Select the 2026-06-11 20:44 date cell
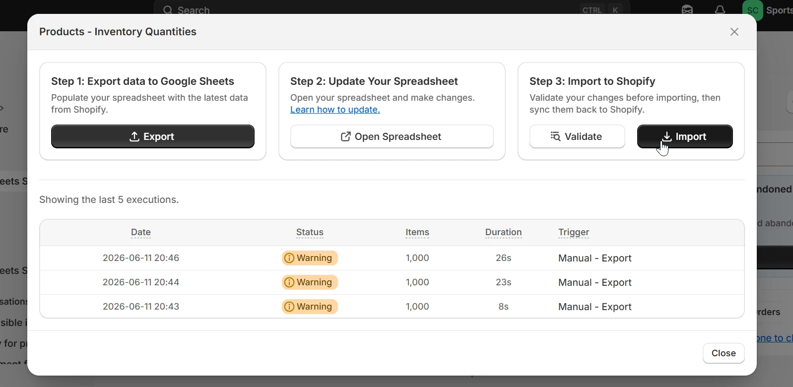 141,283
